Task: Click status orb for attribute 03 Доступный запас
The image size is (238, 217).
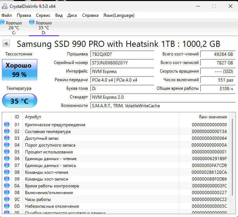Action: tap(7, 138)
